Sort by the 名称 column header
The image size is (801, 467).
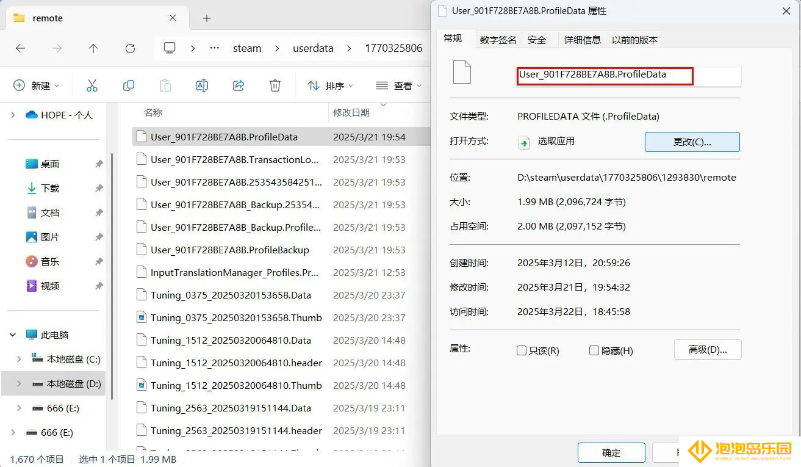(x=153, y=113)
